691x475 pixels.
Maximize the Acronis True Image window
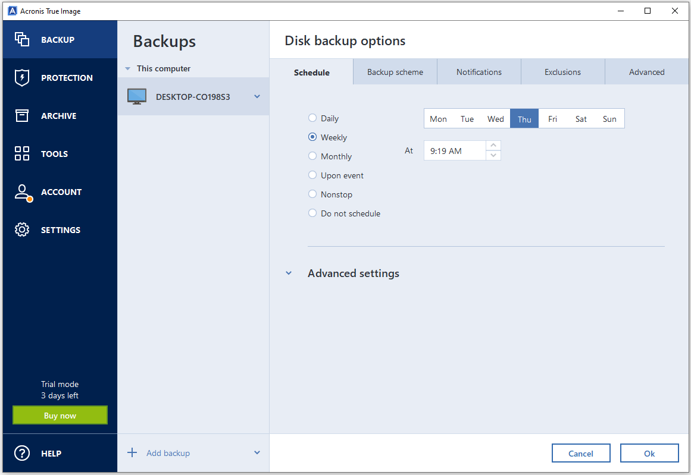(648, 11)
